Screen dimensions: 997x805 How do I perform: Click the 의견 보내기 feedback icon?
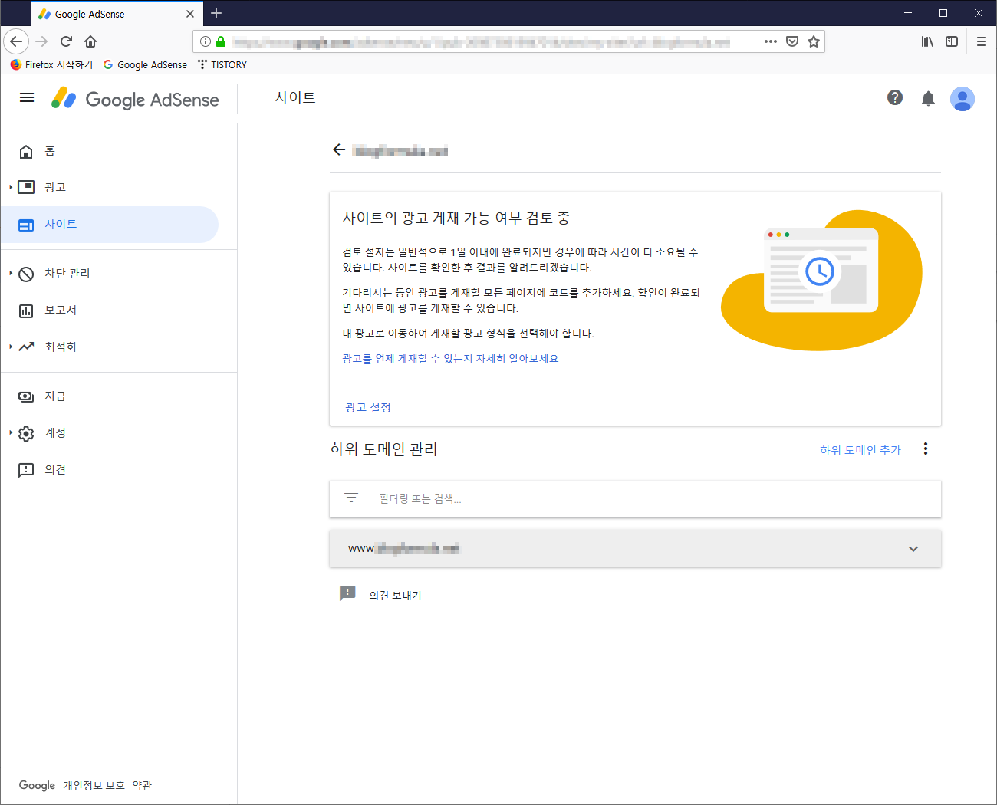347,593
